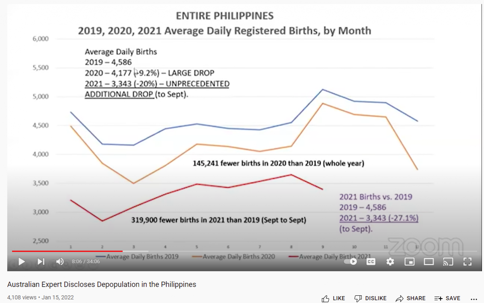The image size is (484, 303).
Task: Turn off the autoplay switch
Action: (351, 261)
